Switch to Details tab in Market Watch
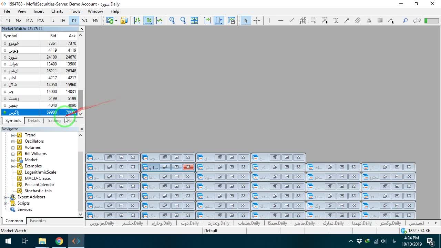This screenshot has width=441, height=248. click(x=34, y=121)
